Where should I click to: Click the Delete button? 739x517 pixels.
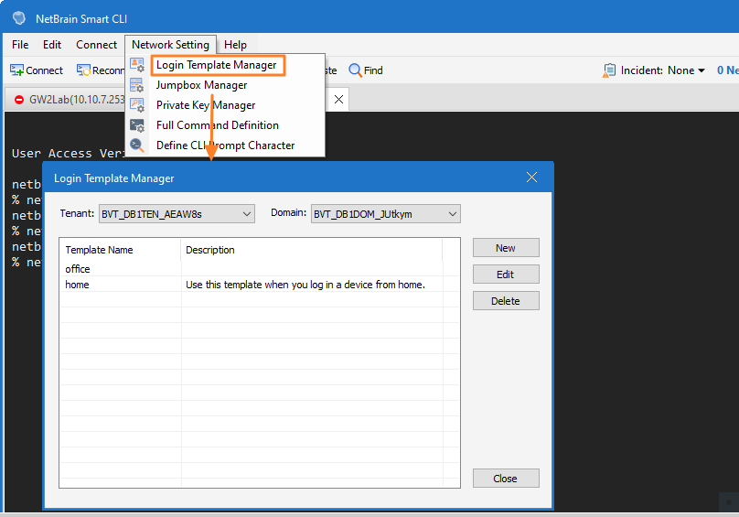(506, 301)
